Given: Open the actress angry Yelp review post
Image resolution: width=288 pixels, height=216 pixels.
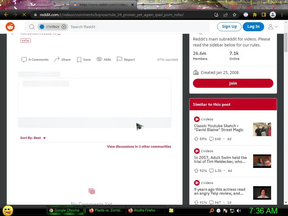Looking at the screenshot, I should pos(220,191).
